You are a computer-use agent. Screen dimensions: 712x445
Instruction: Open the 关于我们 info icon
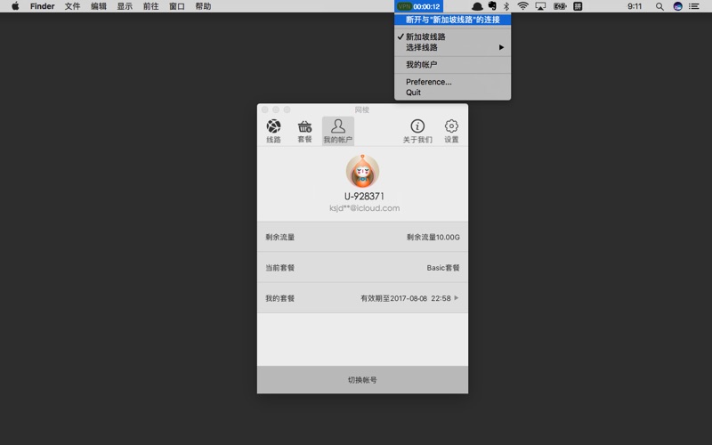point(417,130)
